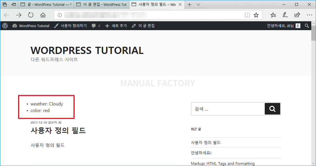
Task: Open tabs you've set aside icon
Action: (x=5, y=4)
